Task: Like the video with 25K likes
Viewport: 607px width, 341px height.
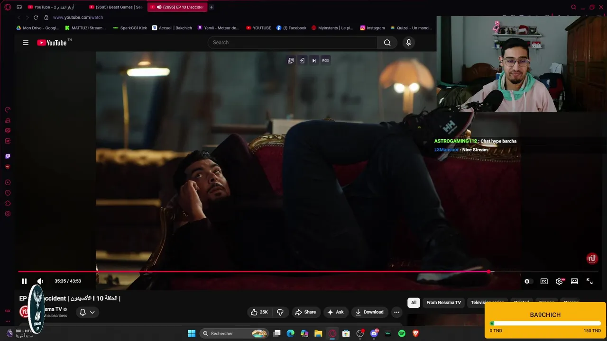Action: 259,312
